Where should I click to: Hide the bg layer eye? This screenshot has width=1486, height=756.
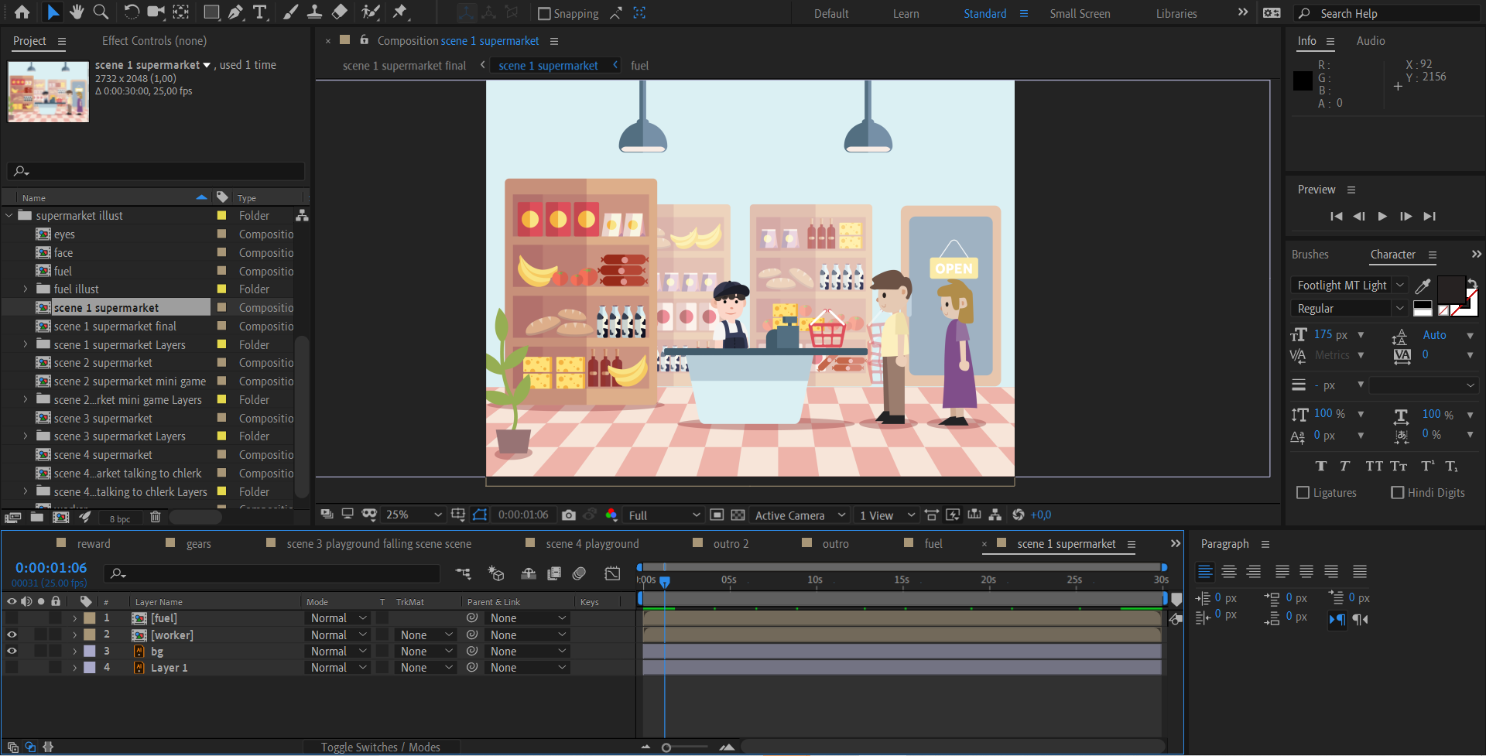coord(12,651)
